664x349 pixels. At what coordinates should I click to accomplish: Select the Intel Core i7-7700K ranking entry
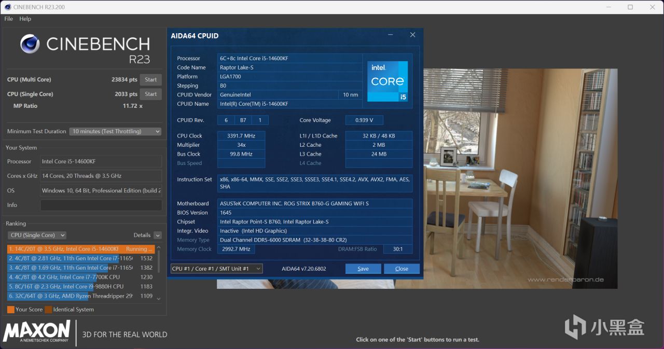(78, 277)
